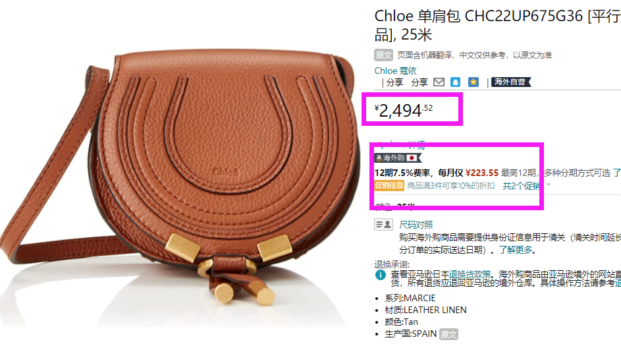Click the orange 促销信息 label
This screenshot has height=350, width=621.
click(x=389, y=185)
